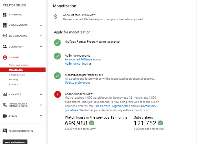This screenshot has height=144, width=197.
Task: Click the Update preferences link
Action: coord(78,83)
